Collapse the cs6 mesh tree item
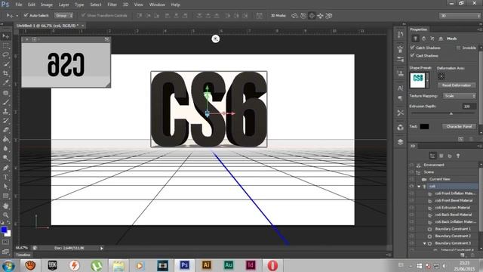Image resolution: width=483 pixels, height=272 pixels. [419, 187]
